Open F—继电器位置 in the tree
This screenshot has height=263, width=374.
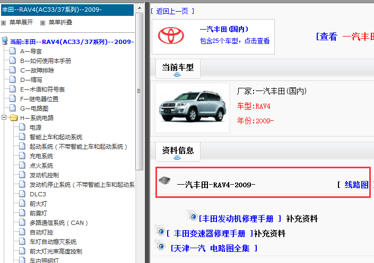pos(39,99)
